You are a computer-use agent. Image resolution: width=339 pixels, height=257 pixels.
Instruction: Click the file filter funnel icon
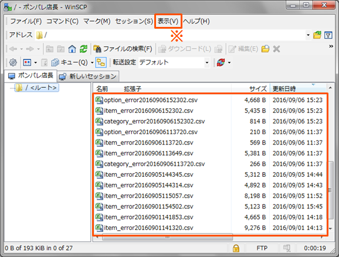coord(328,35)
